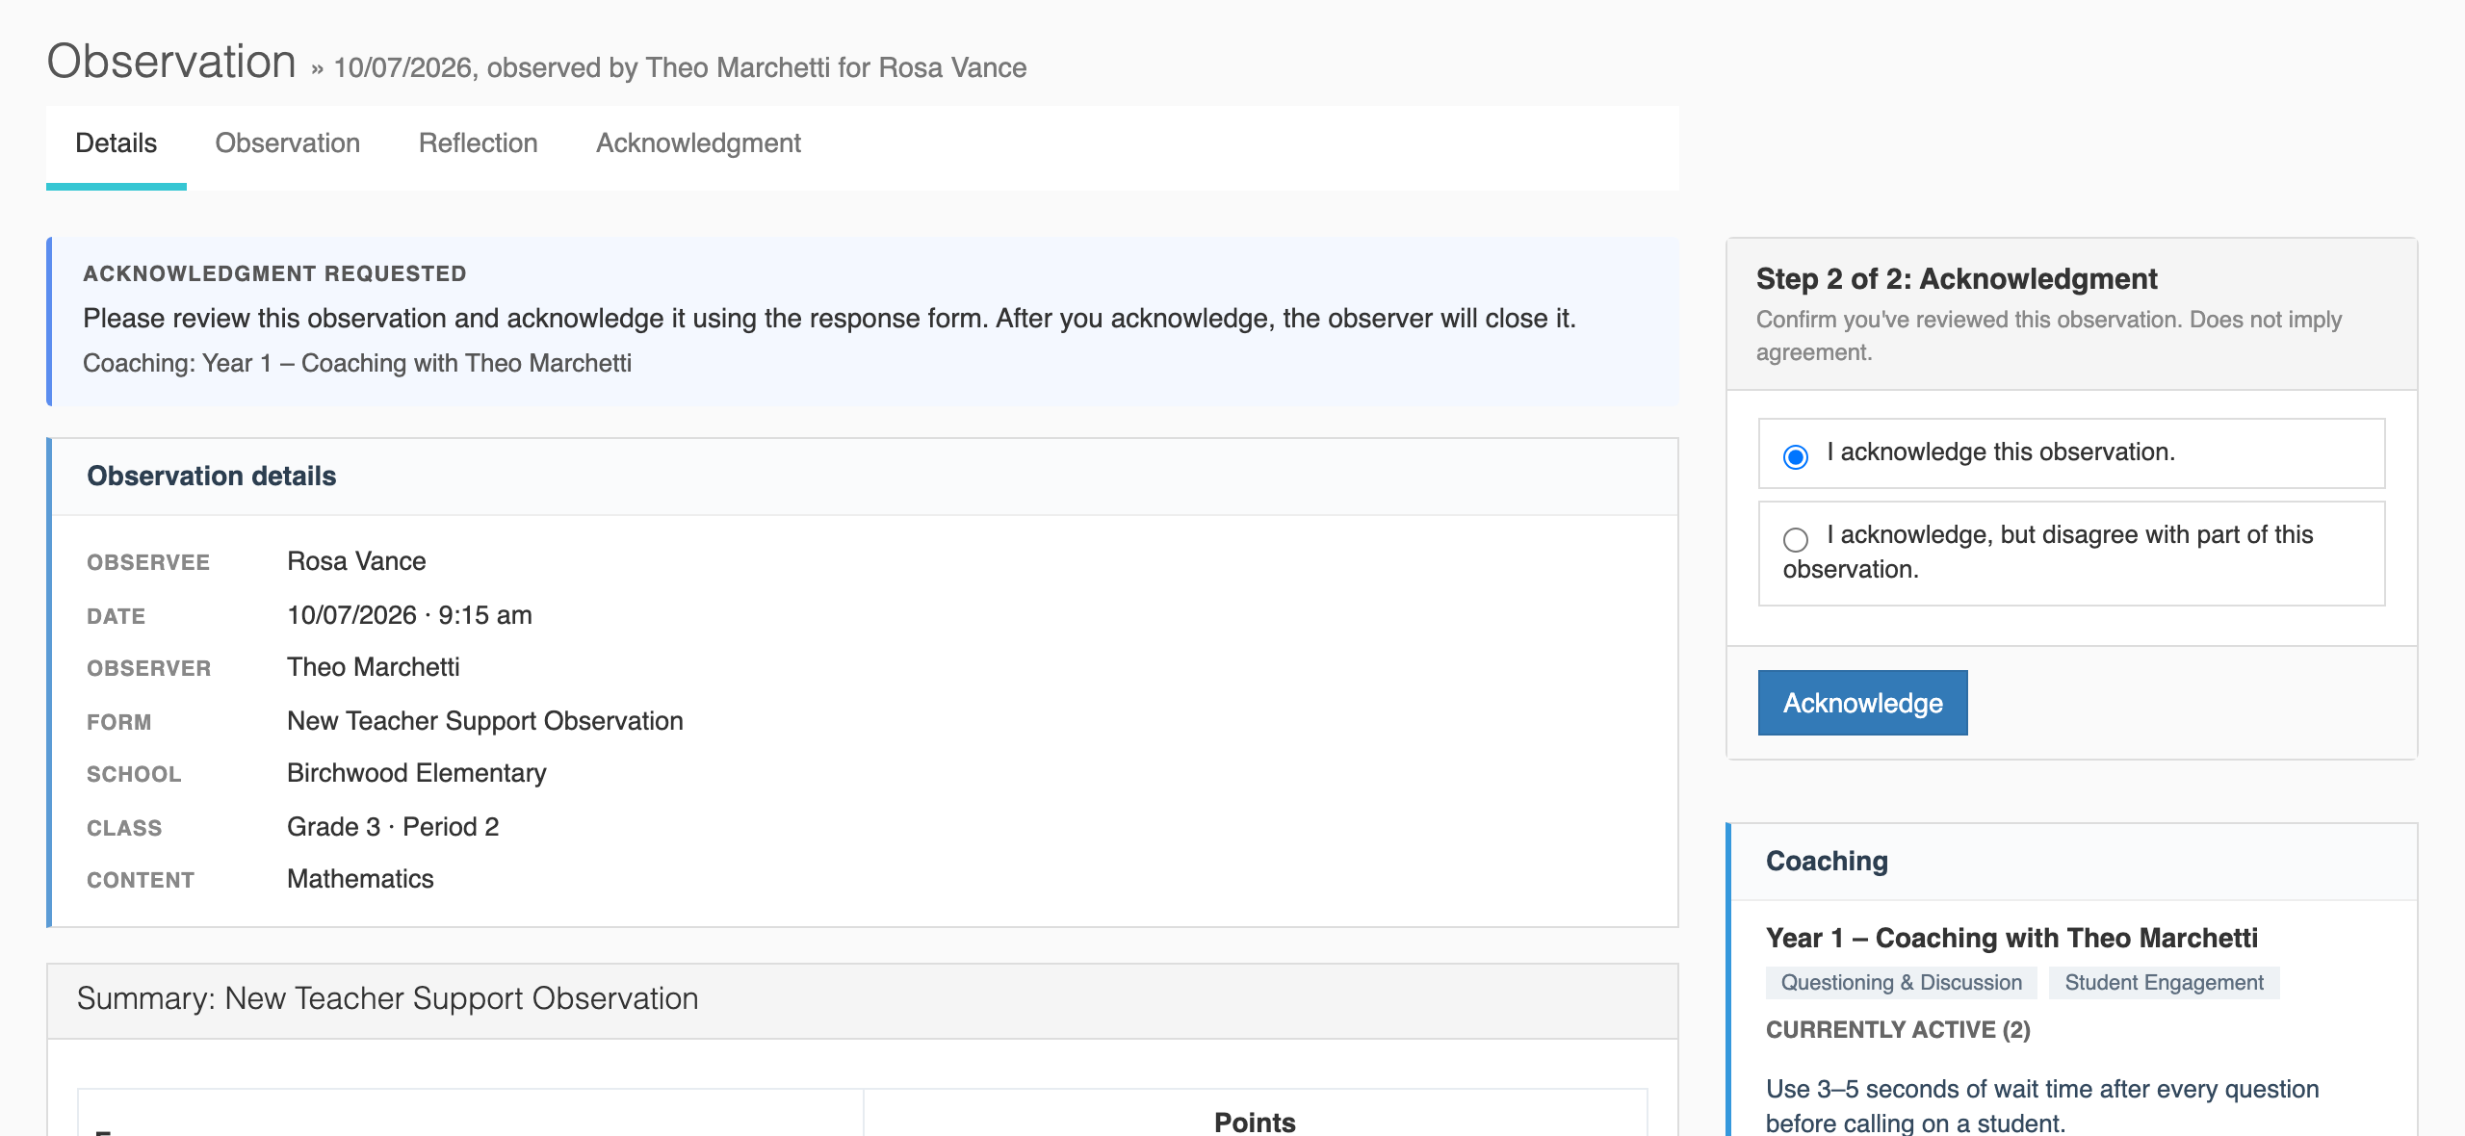
Task: Click 'ACKNOWLEDGMENT REQUESTED' banner heading
Action: (274, 273)
